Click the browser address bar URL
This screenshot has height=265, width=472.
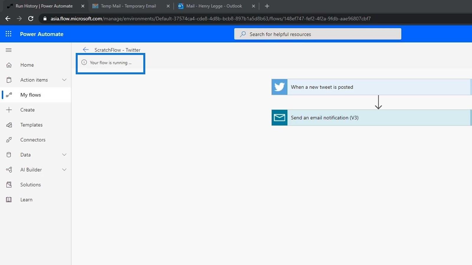click(211, 19)
